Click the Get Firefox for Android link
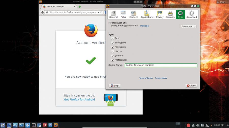The width and height of the screenshot is (229, 128). 79,100
